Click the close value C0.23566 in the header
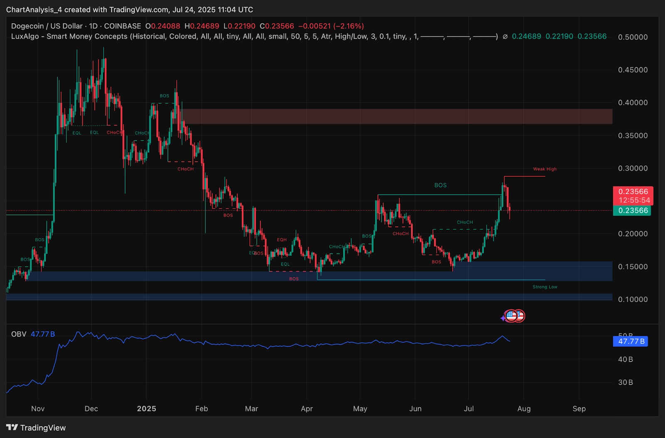Screen dimensions: 665x438 coord(277,26)
